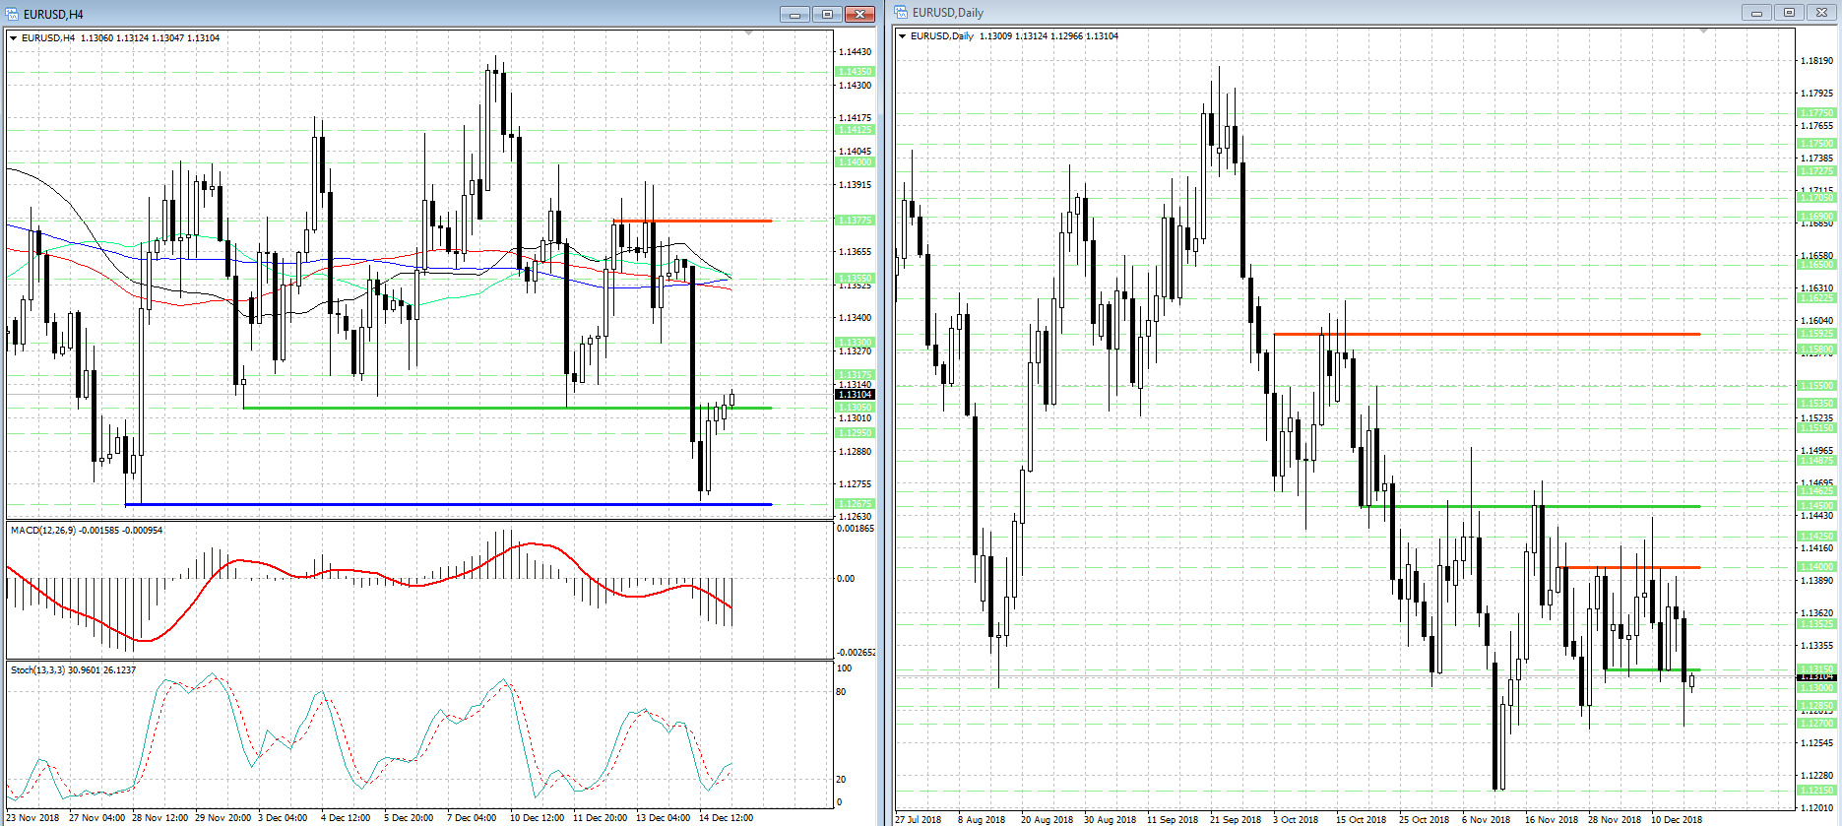Click the Stochastic scale level 20
Image resolution: width=1842 pixels, height=826 pixels.
(841, 780)
